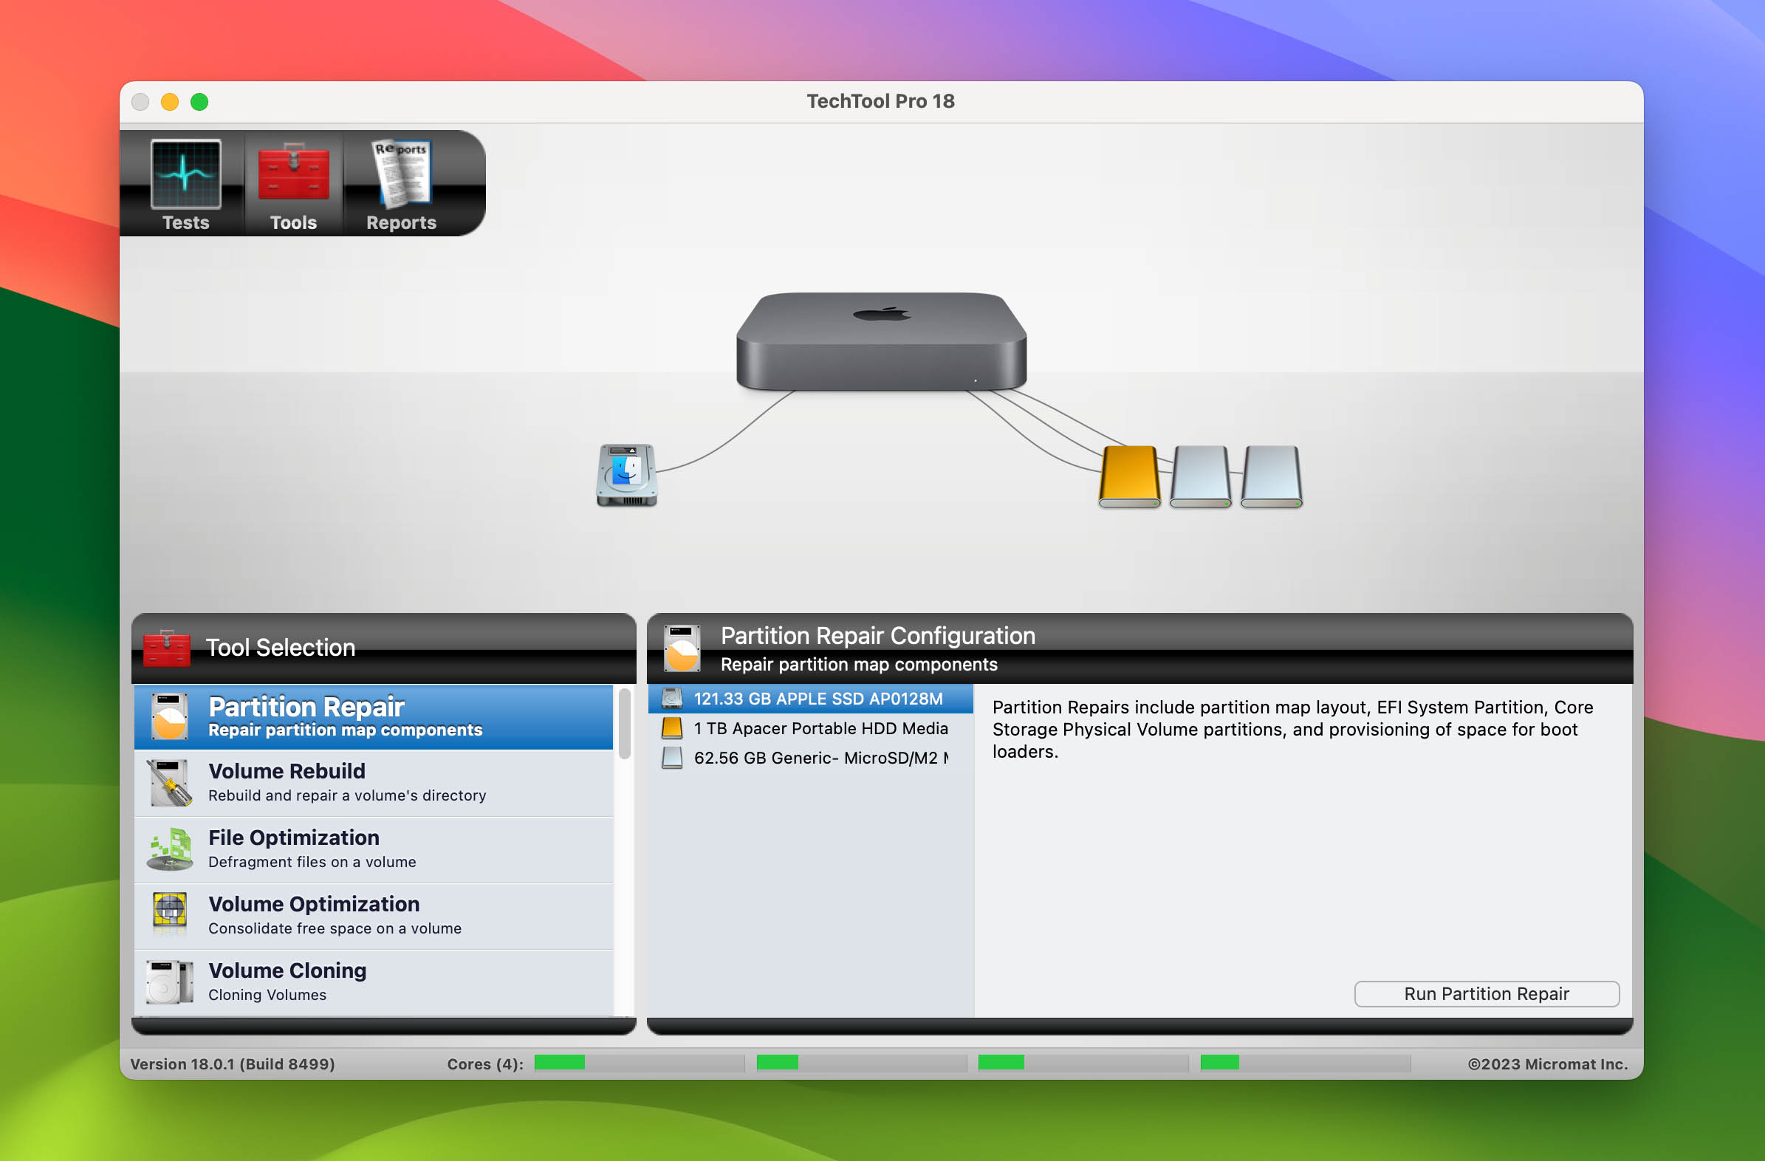Click the MicroSD silver drive icon in list
This screenshot has height=1161, width=1765.
click(x=672, y=758)
